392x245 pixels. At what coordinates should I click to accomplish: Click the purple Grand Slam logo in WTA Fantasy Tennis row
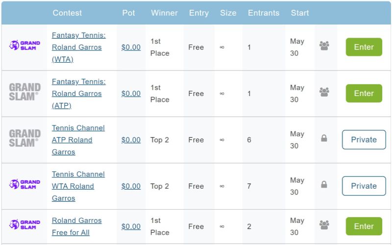[24, 46]
